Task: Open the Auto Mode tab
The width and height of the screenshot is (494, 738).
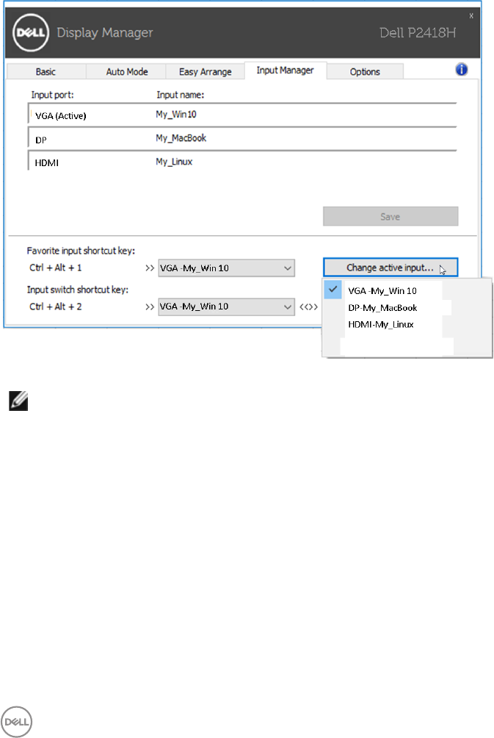Action: pos(126,71)
